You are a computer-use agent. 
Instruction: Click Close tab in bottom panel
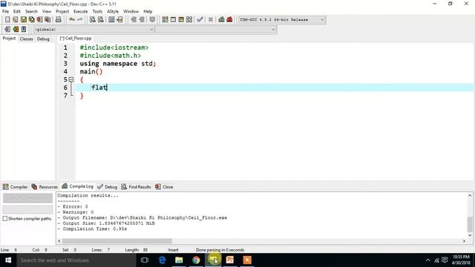tap(164, 187)
